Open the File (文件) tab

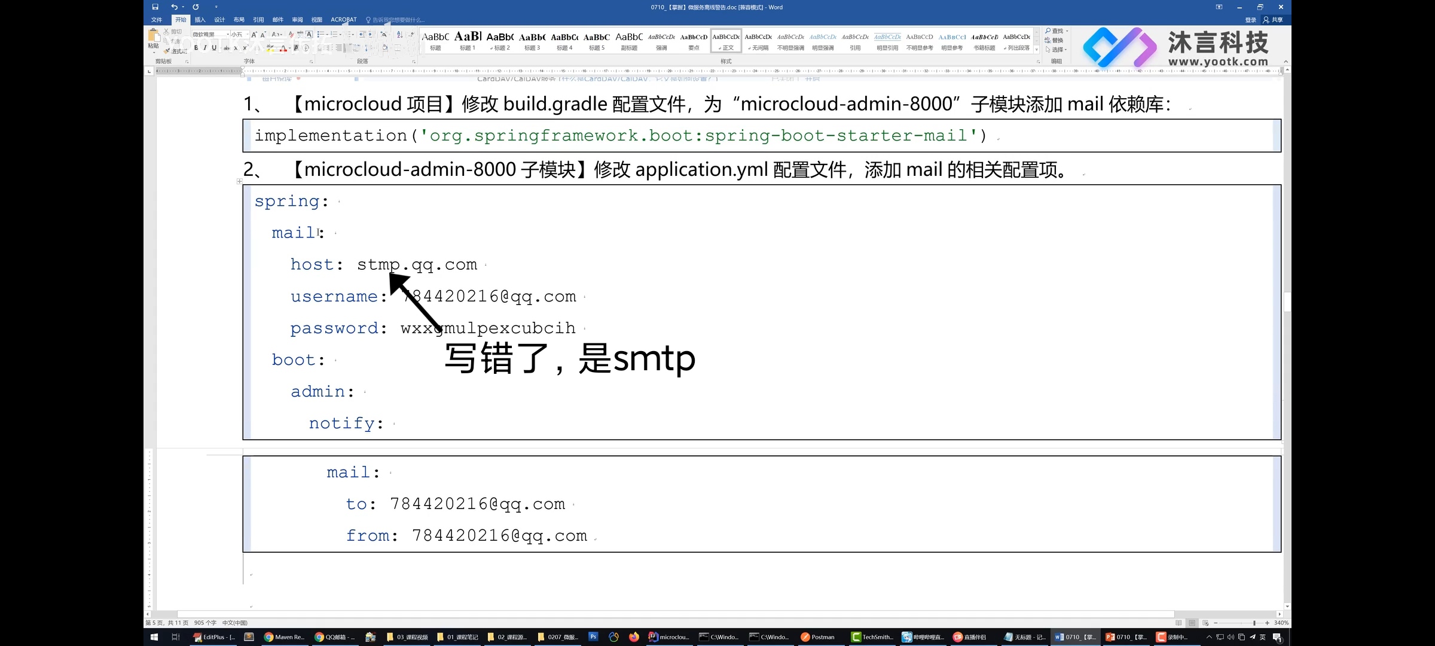[x=157, y=20]
